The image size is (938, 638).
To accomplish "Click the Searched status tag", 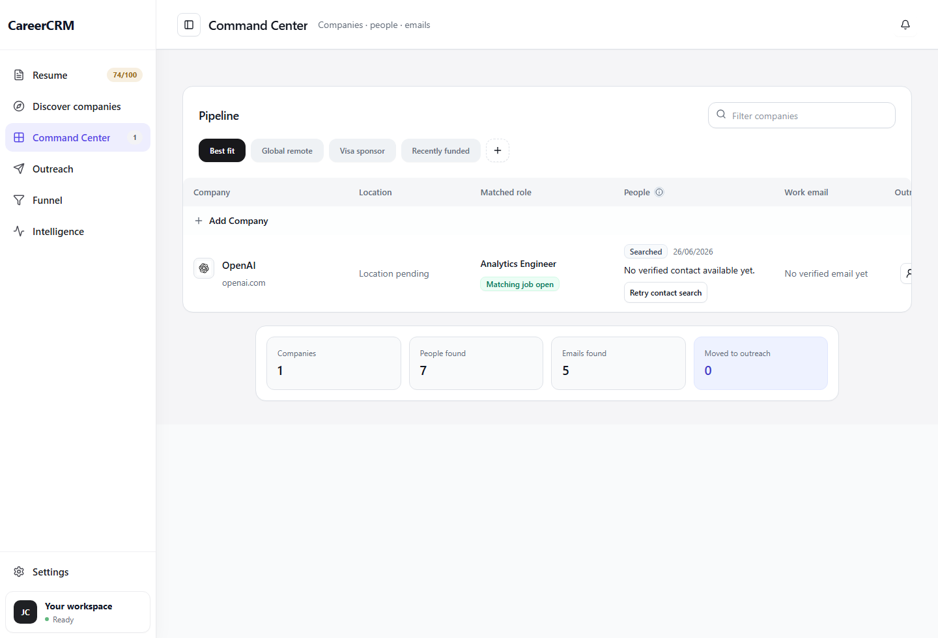I will point(646,251).
